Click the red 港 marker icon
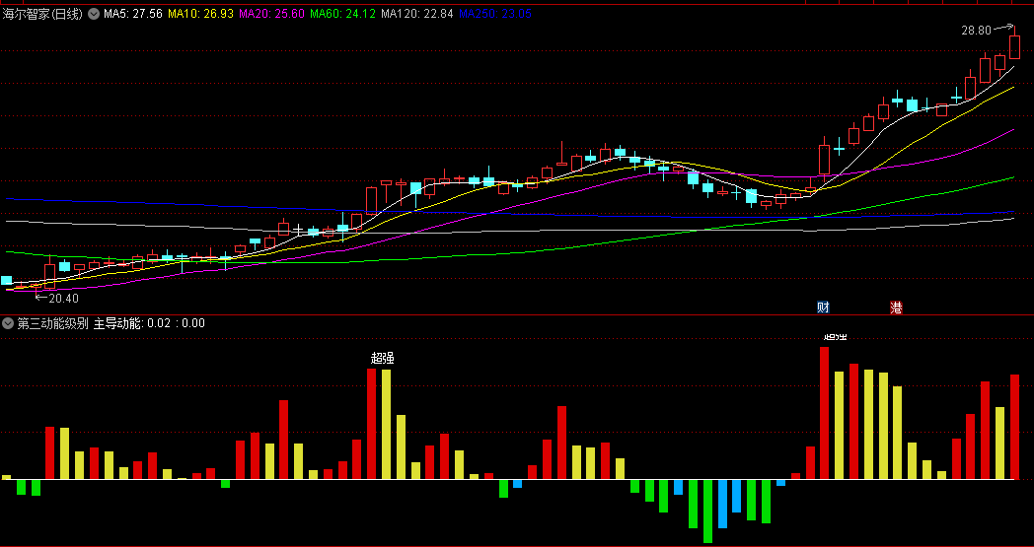This screenshot has width=1034, height=547. pos(896,308)
